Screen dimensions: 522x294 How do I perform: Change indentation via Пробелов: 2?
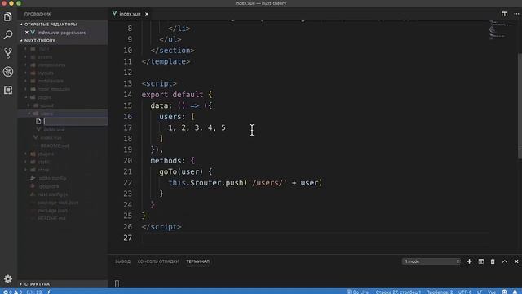point(440,292)
